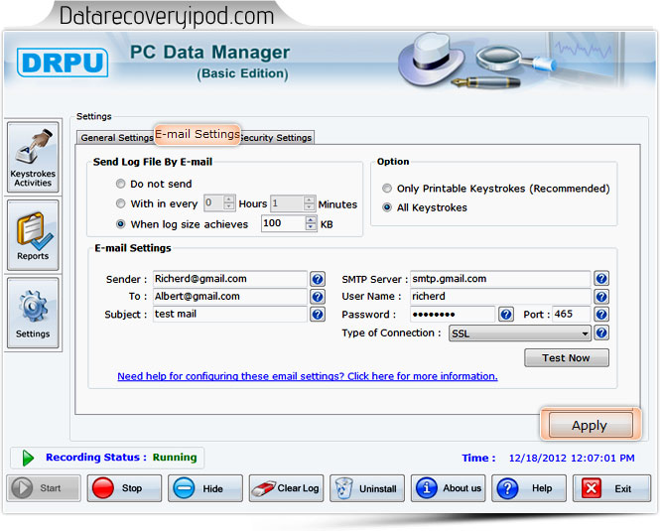660x531 pixels.
Task: Select the 'With in every' radio option
Action: coord(120,203)
